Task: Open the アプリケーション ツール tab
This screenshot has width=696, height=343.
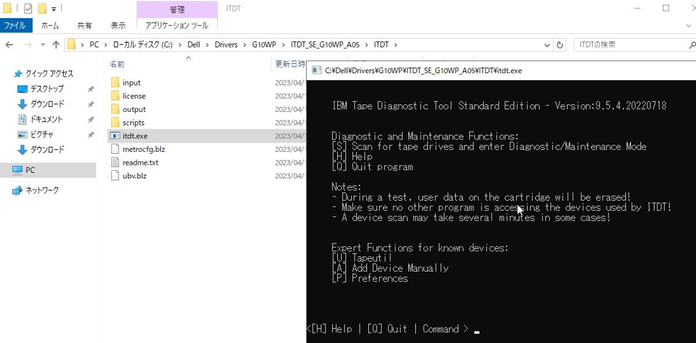Action: click(x=176, y=25)
